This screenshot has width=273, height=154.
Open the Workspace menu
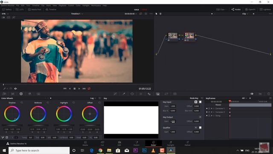pyautogui.click(x=96, y=6)
